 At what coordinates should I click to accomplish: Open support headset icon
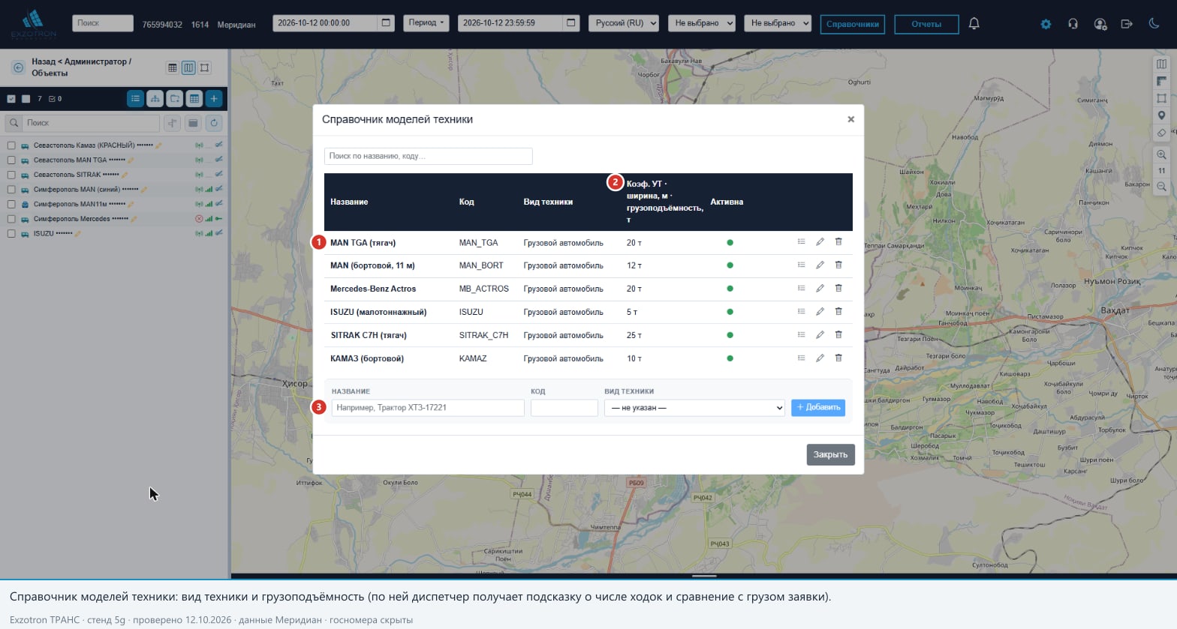pyautogui.click(x=1073, y=24)
